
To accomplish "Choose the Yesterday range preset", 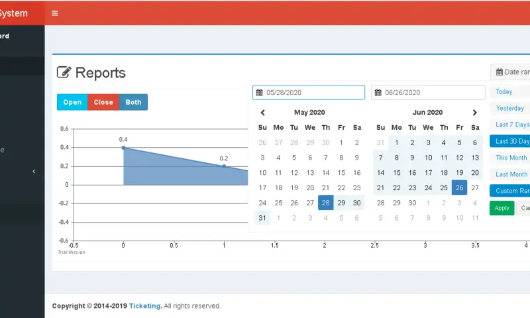I will 509,108.
